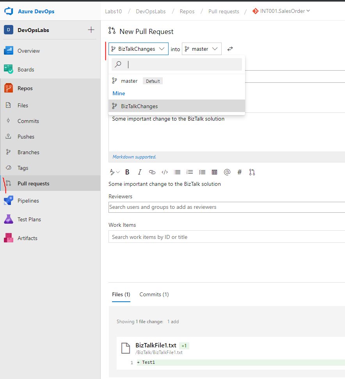Open the INT001.SalesOrder repository dropdown
This screenshot has width=345, height=379.
pos(281,11)
